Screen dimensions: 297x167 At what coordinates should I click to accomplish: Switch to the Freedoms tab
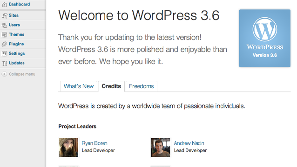pos(142,86)
